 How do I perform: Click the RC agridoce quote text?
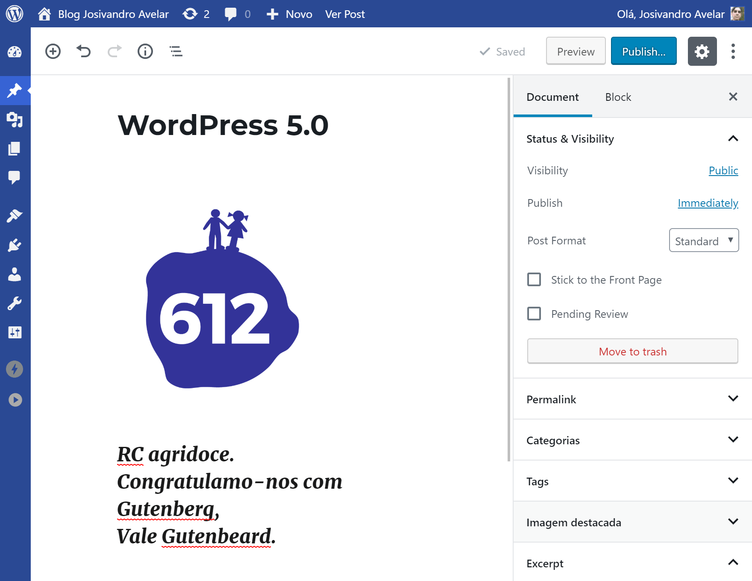[176, 454]
